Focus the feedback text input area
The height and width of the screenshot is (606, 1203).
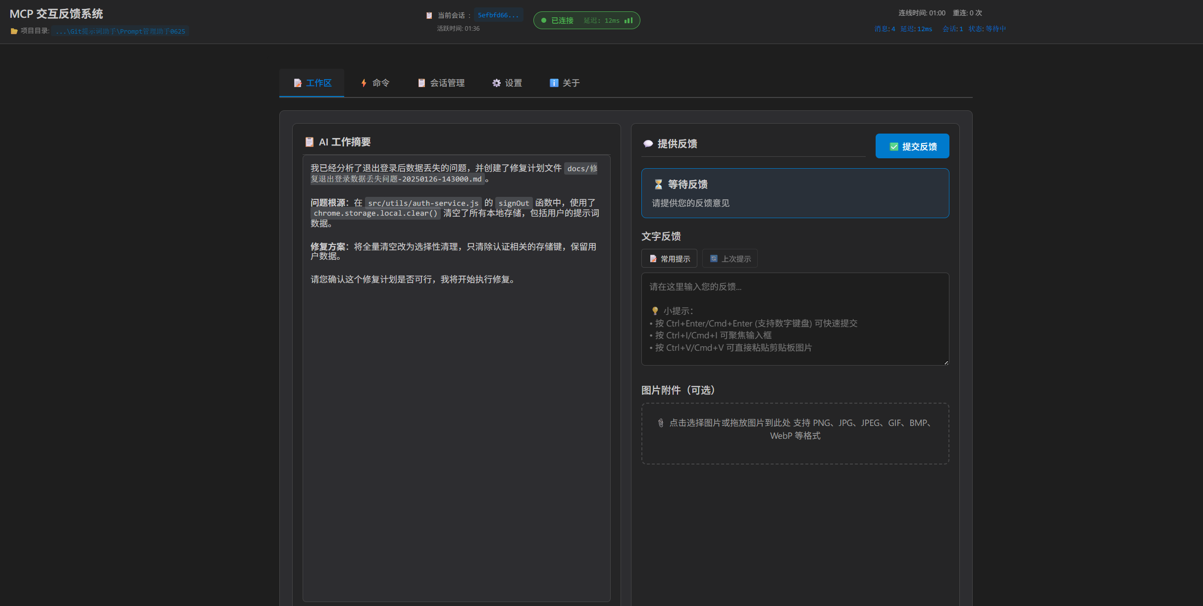(x=795, y=319)
